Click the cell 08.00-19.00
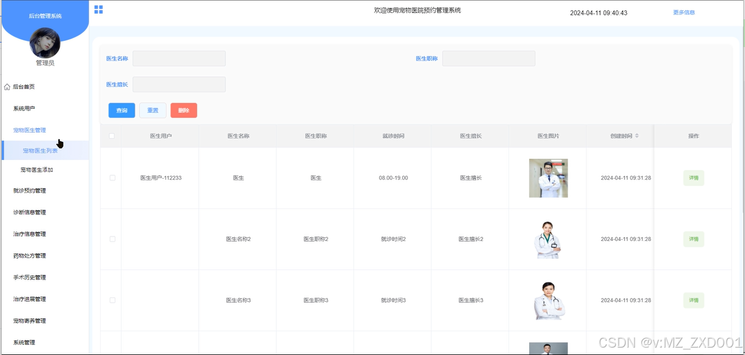The height and width of the screenshot is (355, 745). pyautogui.click(x=393, y=178)
